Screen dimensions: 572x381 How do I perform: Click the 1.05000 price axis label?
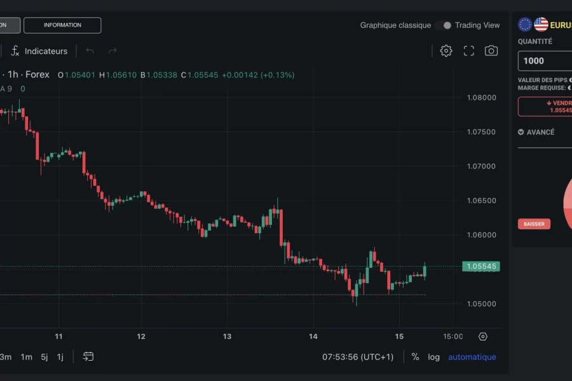tap(482, 304)
